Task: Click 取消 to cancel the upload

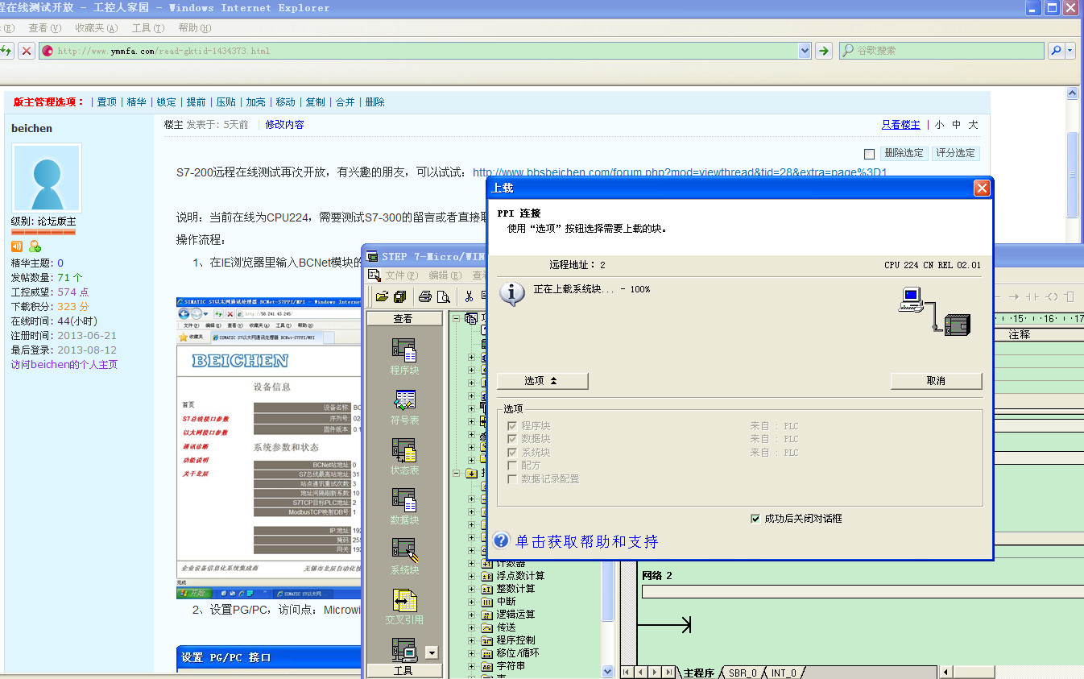Action: pyautogui.click(x=936, y=381)
